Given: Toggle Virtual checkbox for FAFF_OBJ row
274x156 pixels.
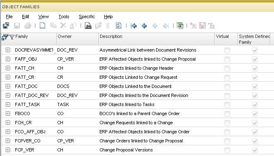Looking at the screenshot, I should click(227, 59).
